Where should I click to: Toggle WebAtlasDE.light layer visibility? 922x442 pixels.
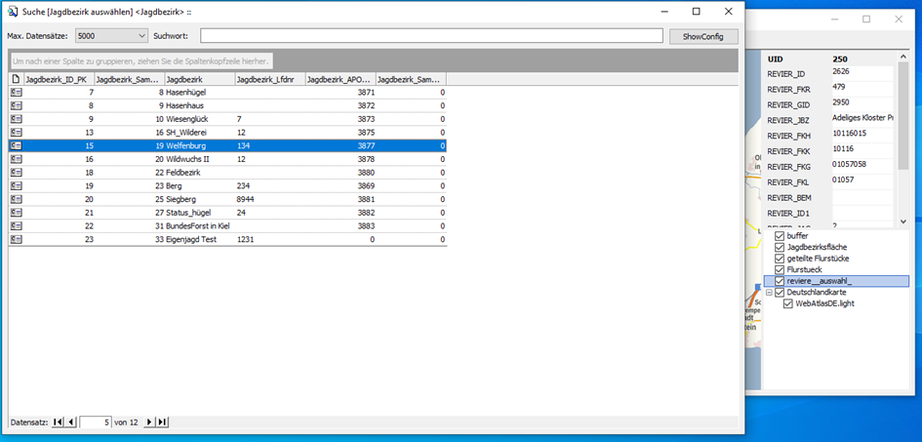[x=789, y=303]
